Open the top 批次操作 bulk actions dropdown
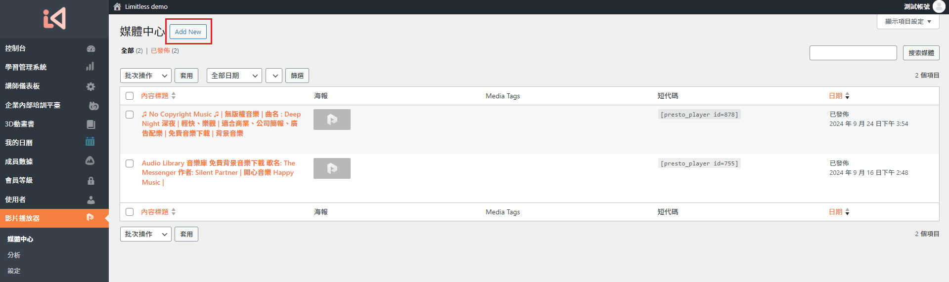 click(146, 76)
